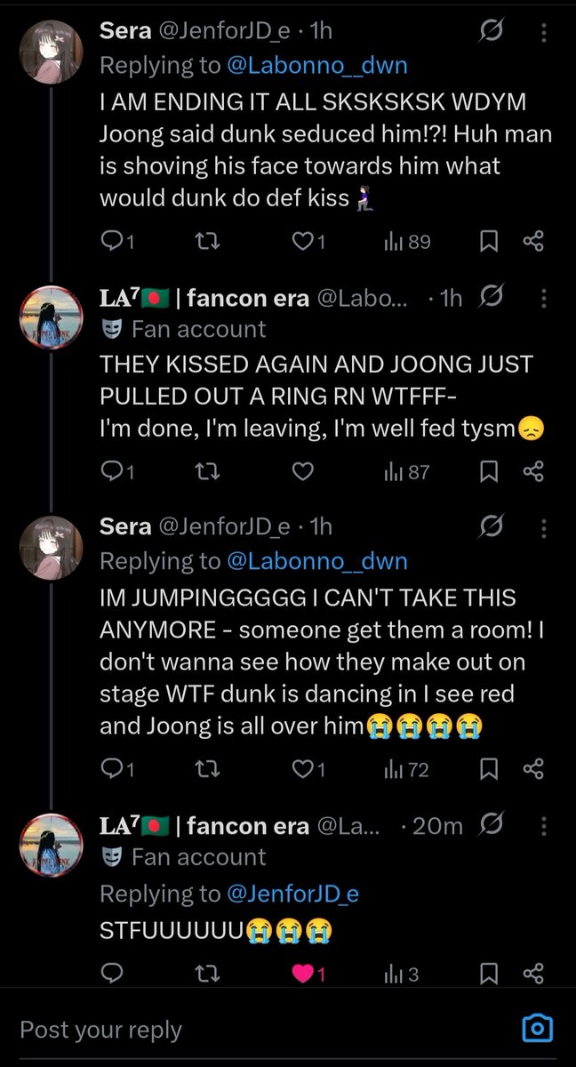Image resolution: width=576 pixels, height=1067 pixels.
Task: Open more options on 'THEY KISSED AGAIN' tweet
Action: click(x=545, y=298)
